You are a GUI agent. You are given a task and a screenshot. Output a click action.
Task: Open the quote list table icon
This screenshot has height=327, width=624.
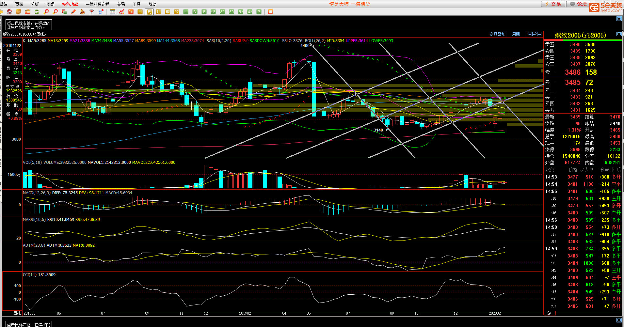coord(113,12)
